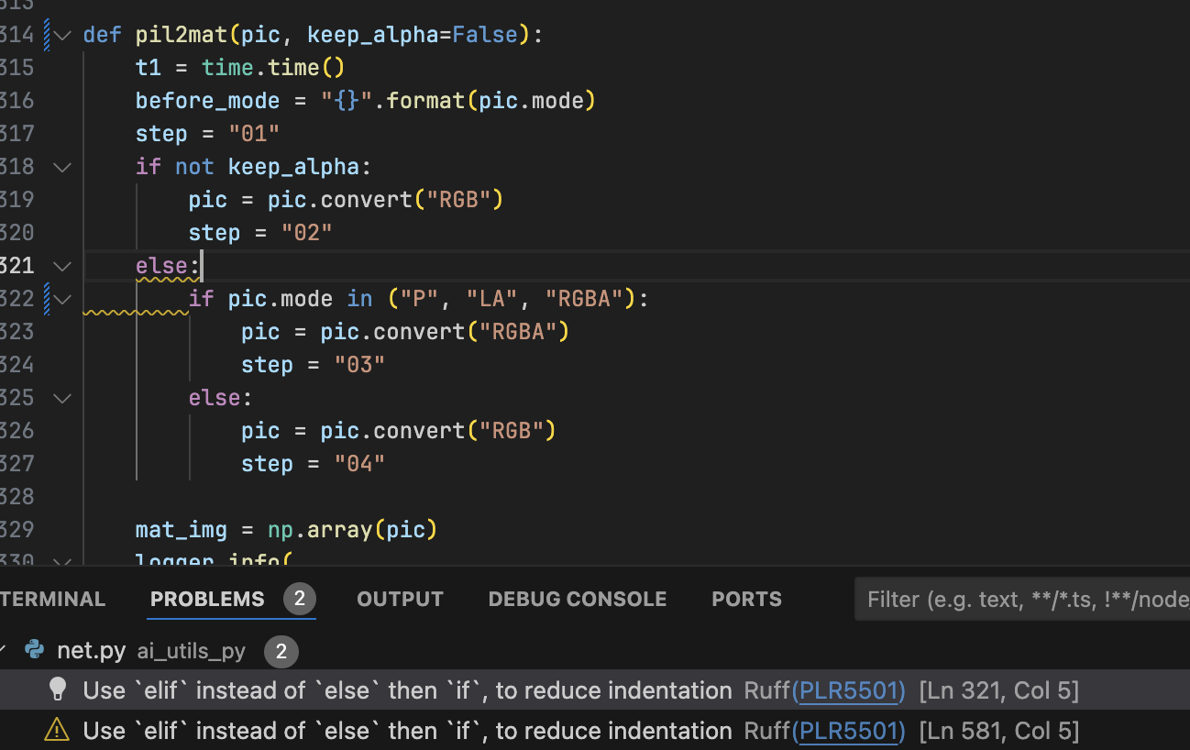Collapse the 'if pic.mode in' block at line 322
1190x750 pixels.
point(62,299)
